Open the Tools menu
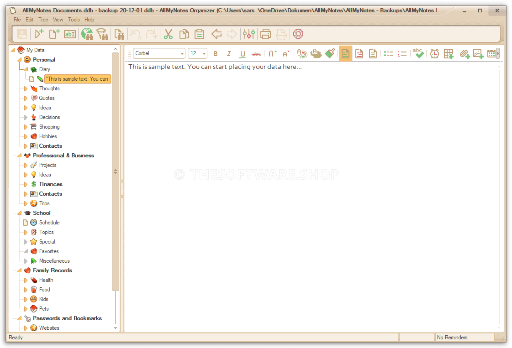Viewport: 512px width, 348px height. [x=74, y=20]
